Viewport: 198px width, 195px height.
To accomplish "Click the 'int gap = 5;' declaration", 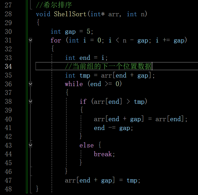I will click(72, 32).
